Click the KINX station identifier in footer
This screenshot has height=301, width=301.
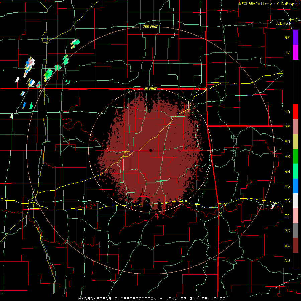(172, 299)
